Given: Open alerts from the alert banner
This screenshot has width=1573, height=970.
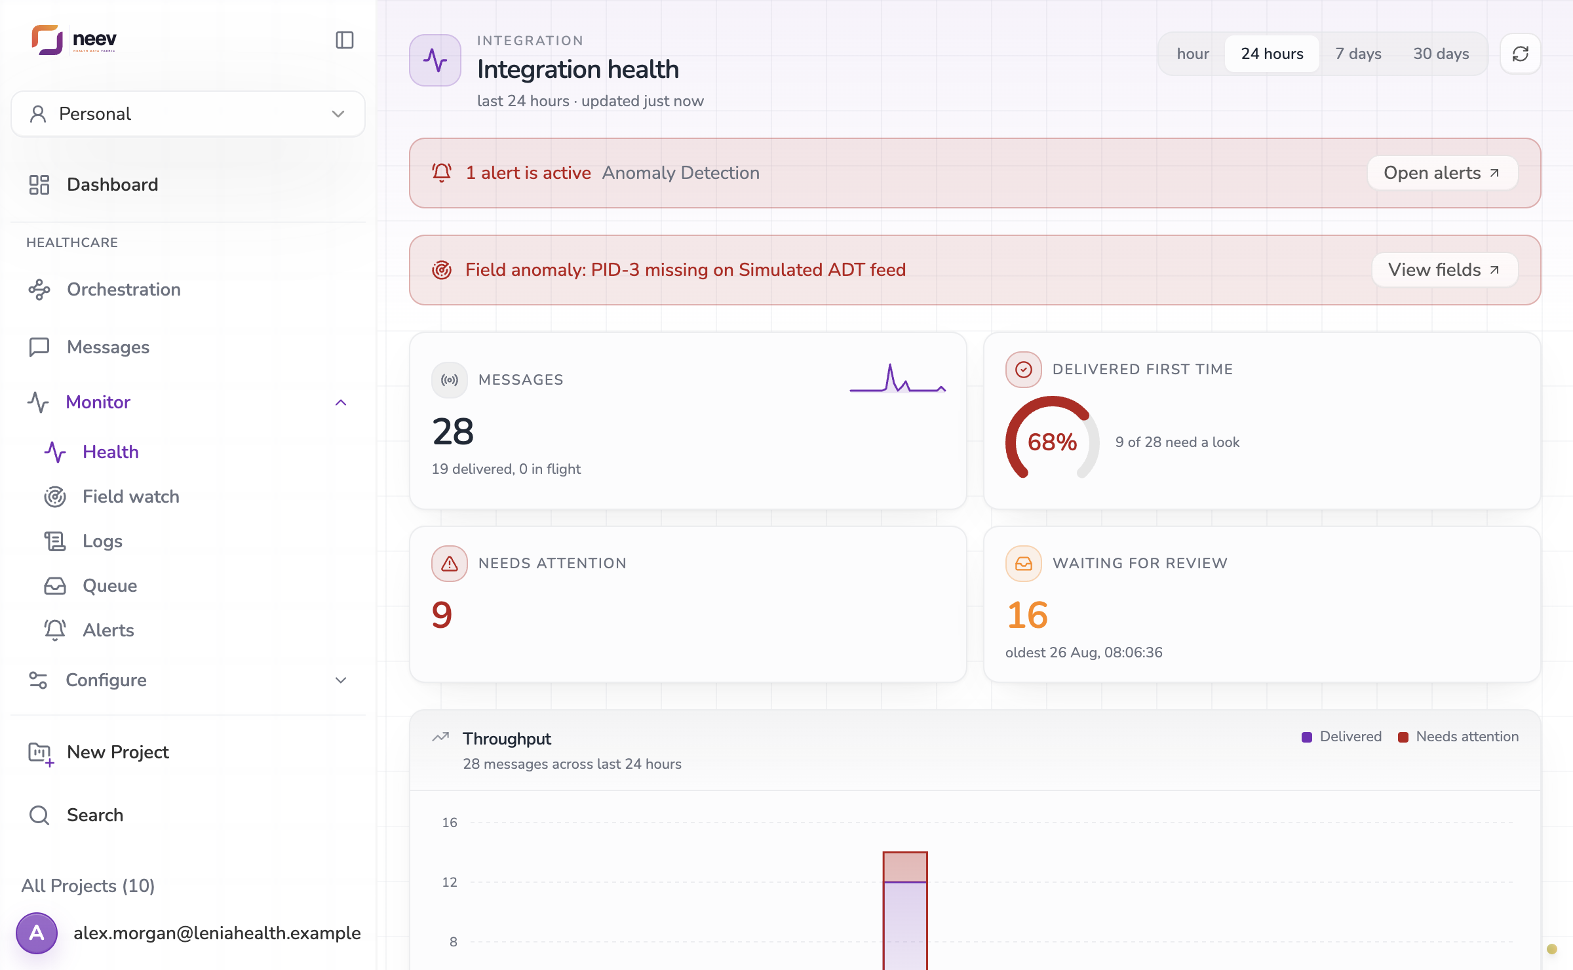Looking at the screenshot, I should click(x=1443, y=173).
